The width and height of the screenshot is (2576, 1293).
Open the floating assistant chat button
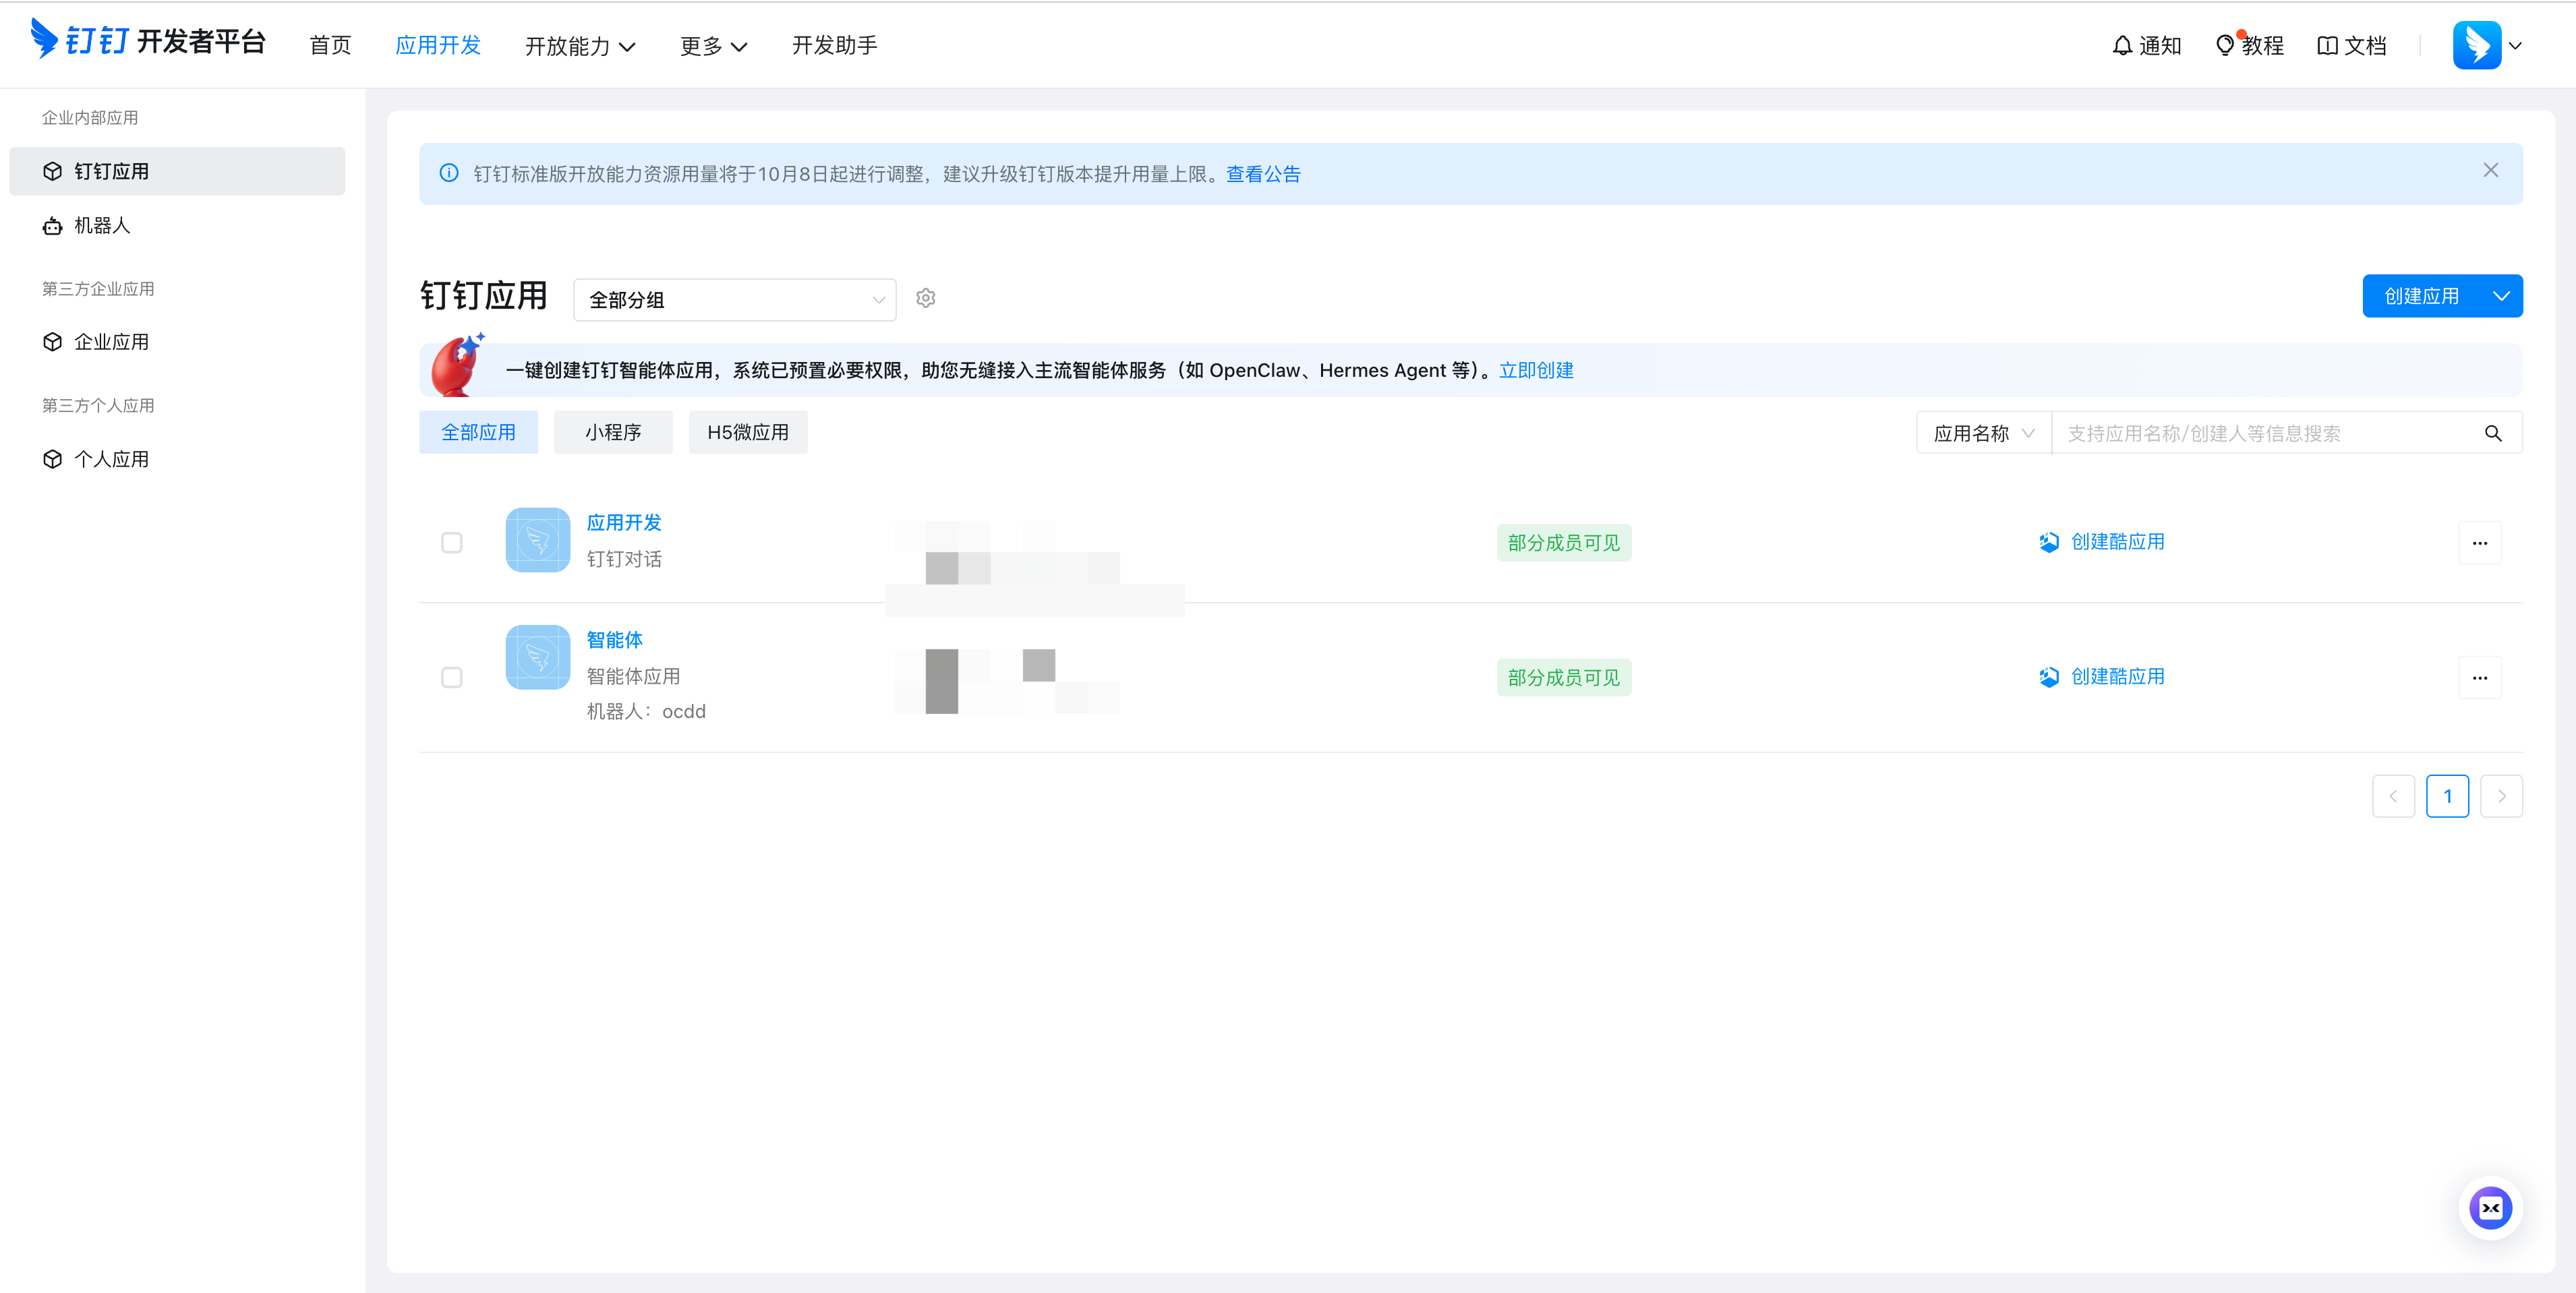[2490, 1208]
